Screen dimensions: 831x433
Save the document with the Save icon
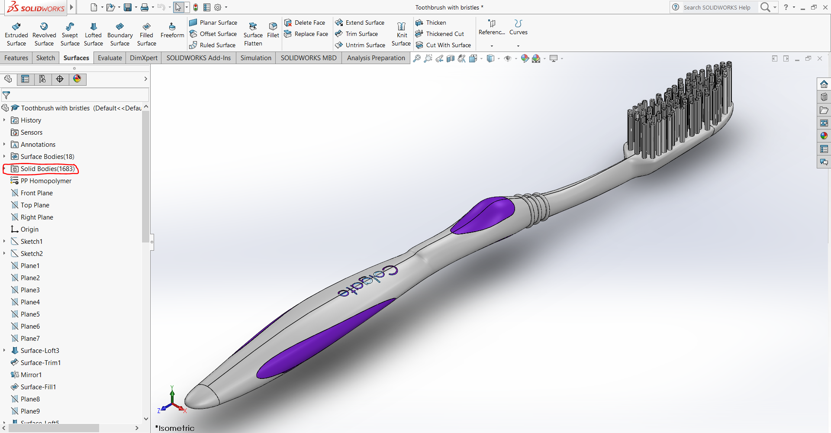point(128,7)
